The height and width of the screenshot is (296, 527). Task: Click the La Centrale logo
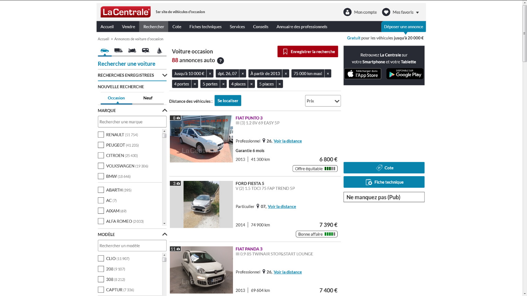(x=126, y=12)
